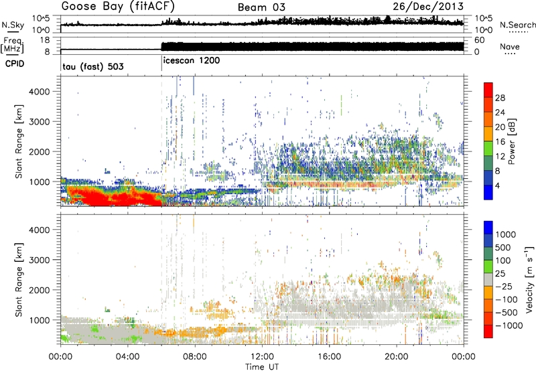536x371 pixels.
Task: Click the Freq. [MHz] axis label
Action: tap(13, 45)
